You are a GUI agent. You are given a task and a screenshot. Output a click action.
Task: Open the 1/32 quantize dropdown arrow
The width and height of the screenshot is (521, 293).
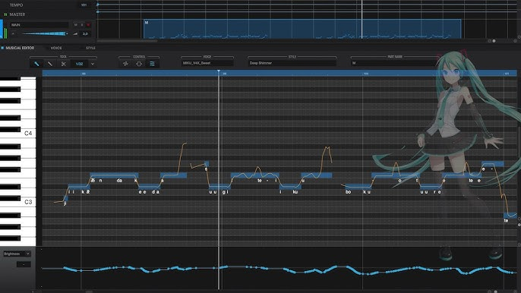(x=93, y=64)
